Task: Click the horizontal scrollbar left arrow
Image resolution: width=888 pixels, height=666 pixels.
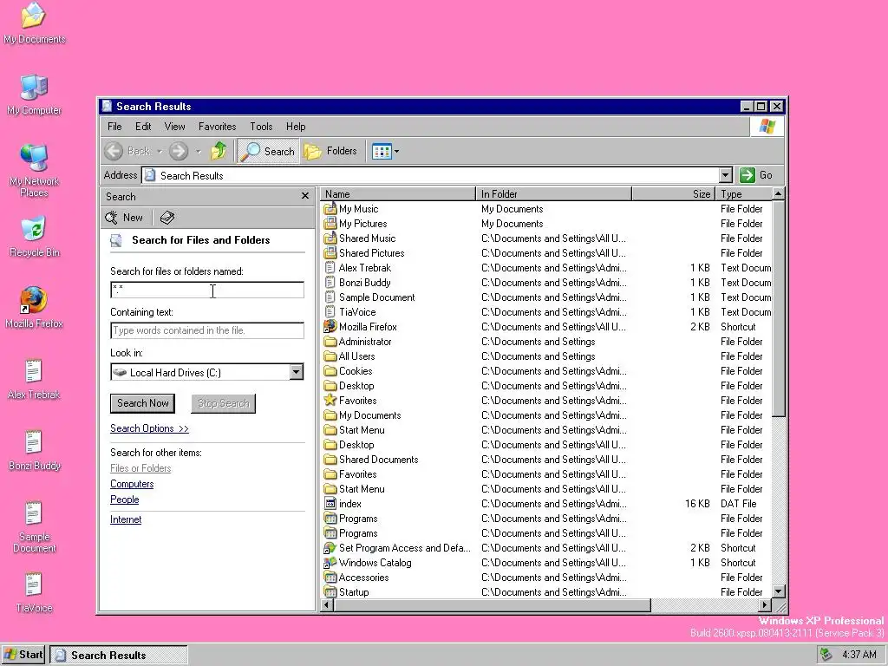Action: [327, 604]
